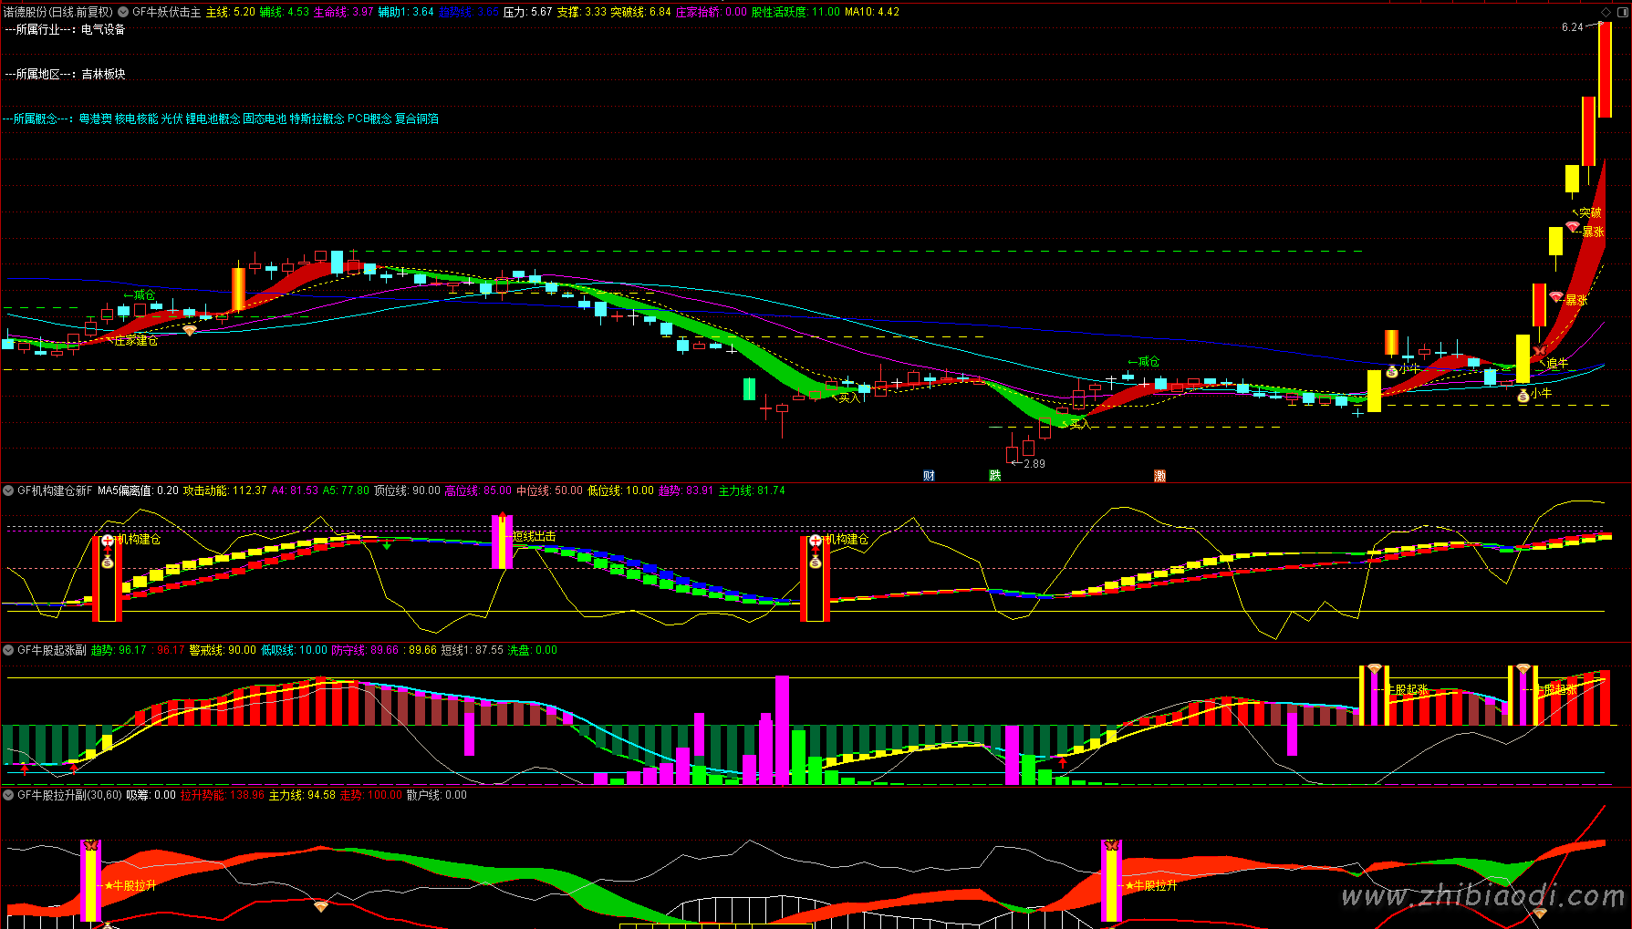Click the panel layout icon in the chart corner
Image resolution: width=1632 pixels, height=929 pixels.
click(1622, 12)
